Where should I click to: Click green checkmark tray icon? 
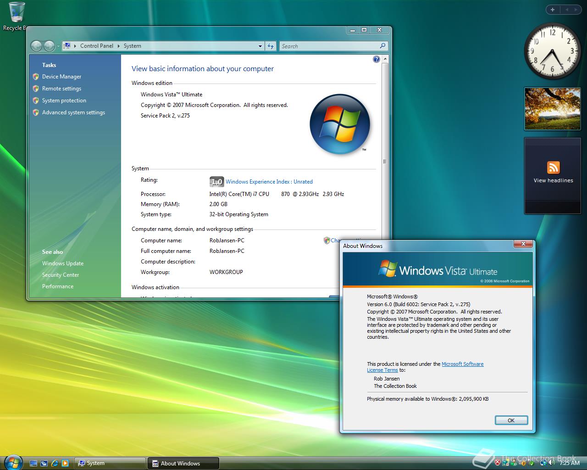click(x=532, y=463)
